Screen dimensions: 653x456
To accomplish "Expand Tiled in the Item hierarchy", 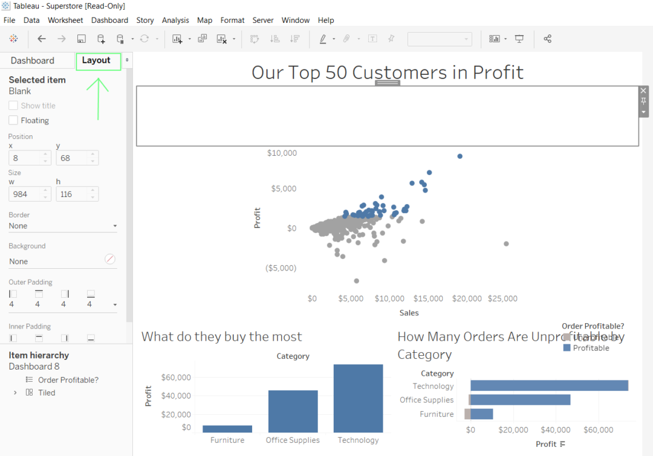I will 15,393.
